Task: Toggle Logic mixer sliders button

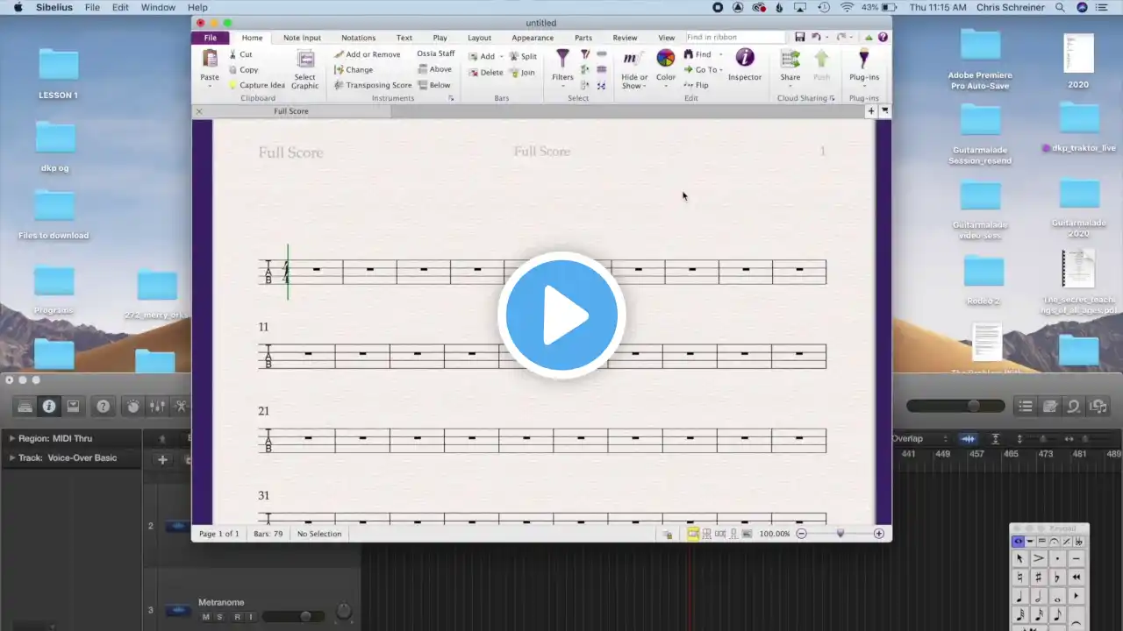Action: point(157,406)
